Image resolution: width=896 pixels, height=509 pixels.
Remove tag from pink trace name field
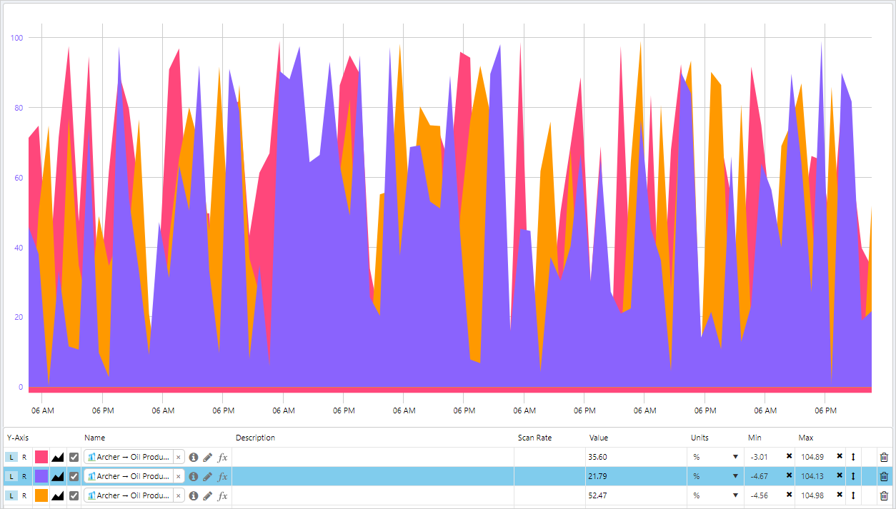[x=179, y=457]
